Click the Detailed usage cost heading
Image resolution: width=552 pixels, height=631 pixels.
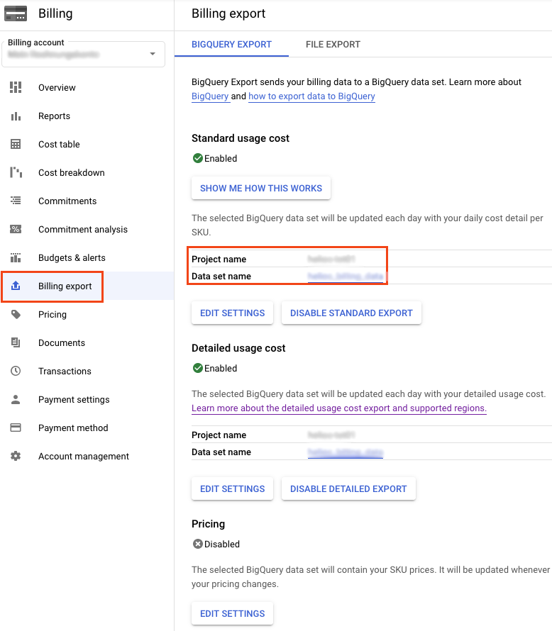coord(238,348)
